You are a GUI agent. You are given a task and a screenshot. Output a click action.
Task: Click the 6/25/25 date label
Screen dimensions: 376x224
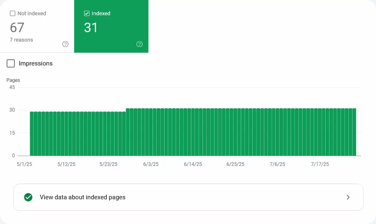point(235,164)
